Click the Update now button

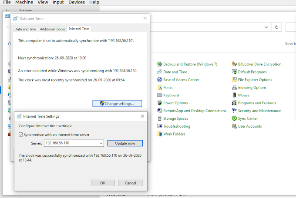[125, 143]
